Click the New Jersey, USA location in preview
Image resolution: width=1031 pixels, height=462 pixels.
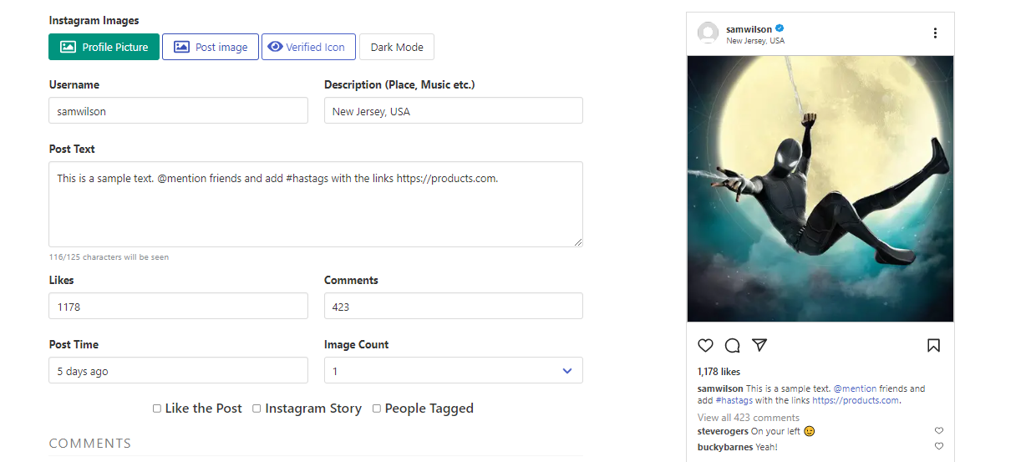coord(755,41)
